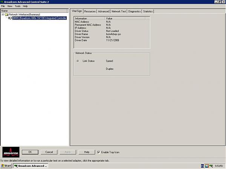
Task: Close the Broadcom Advanced Control Suite window
Action: tap(223, 2)
